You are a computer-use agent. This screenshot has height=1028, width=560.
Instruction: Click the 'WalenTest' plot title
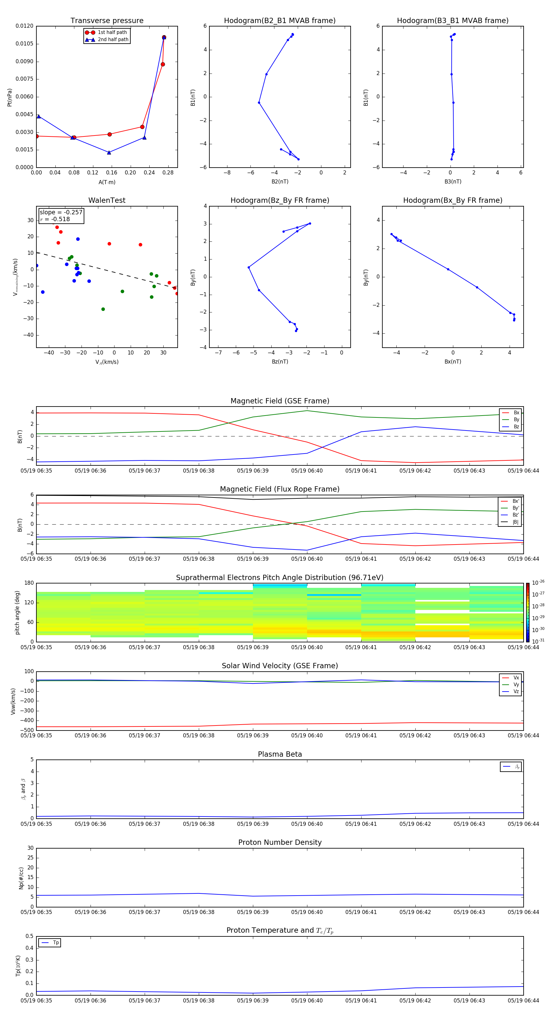tap(107, 200)
